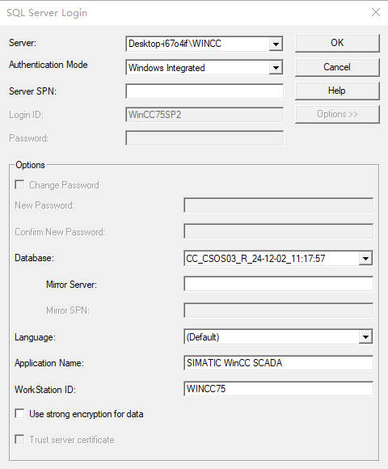Select the Application Name input field
This screenshot has height=469, width=388.
click(x=278, y=363)
